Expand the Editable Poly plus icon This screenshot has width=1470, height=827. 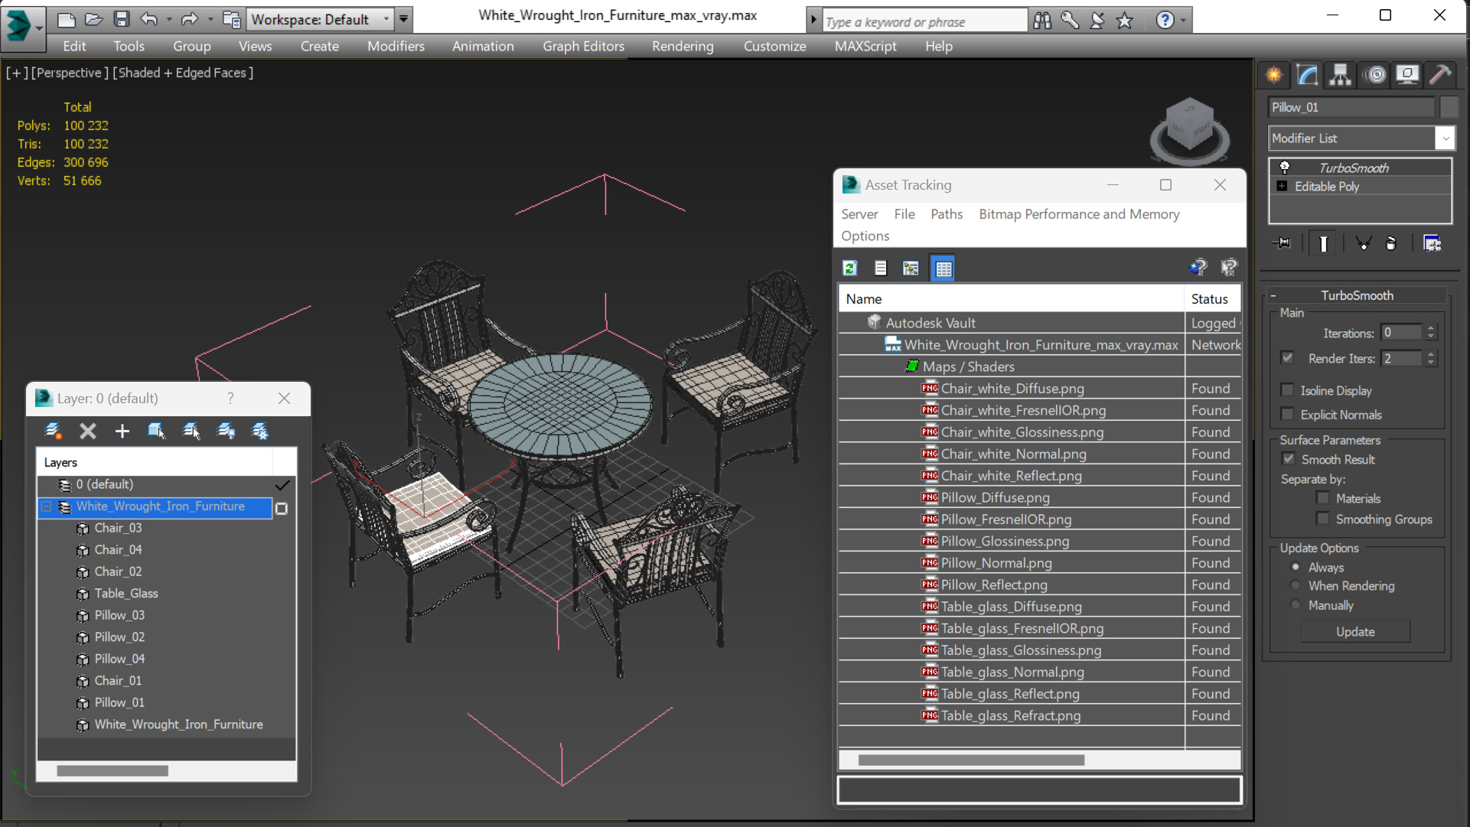pos(1283,186)
